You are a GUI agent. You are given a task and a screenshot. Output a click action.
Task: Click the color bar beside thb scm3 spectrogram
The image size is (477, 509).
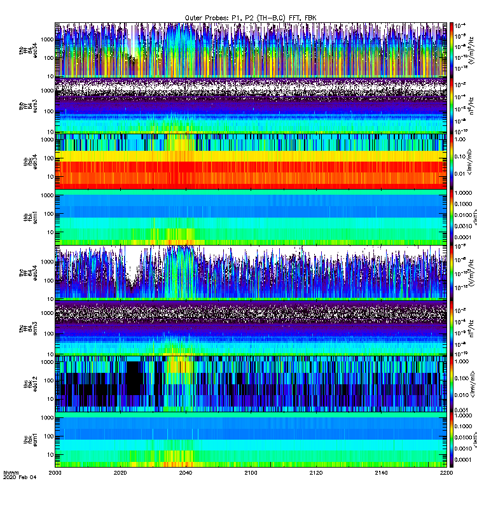tap(452, 106)
